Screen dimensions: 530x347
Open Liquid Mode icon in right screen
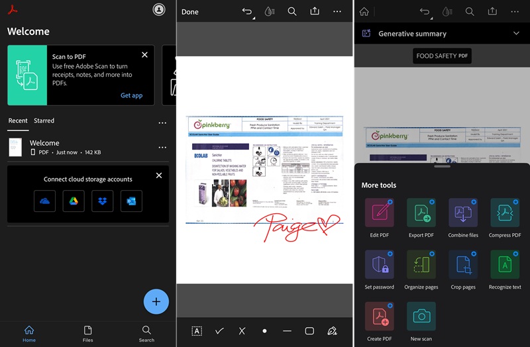click(x=447, y=11)
